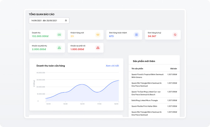Select the 2pack Tie Dye Ring Linked product
210x127 pixels.
146,93
